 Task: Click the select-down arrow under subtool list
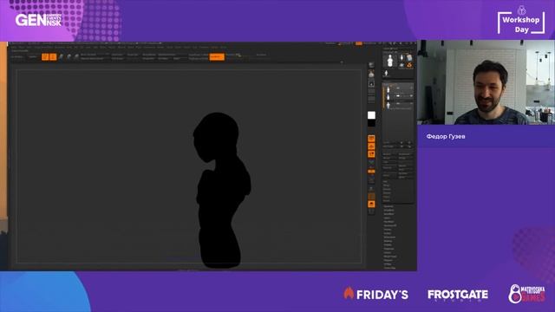(x=409, y=142)
